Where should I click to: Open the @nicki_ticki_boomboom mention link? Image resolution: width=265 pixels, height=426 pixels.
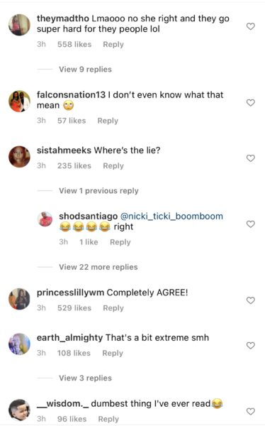171,217
